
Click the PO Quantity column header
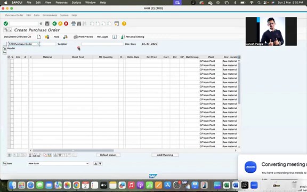(x=106, y=57)
